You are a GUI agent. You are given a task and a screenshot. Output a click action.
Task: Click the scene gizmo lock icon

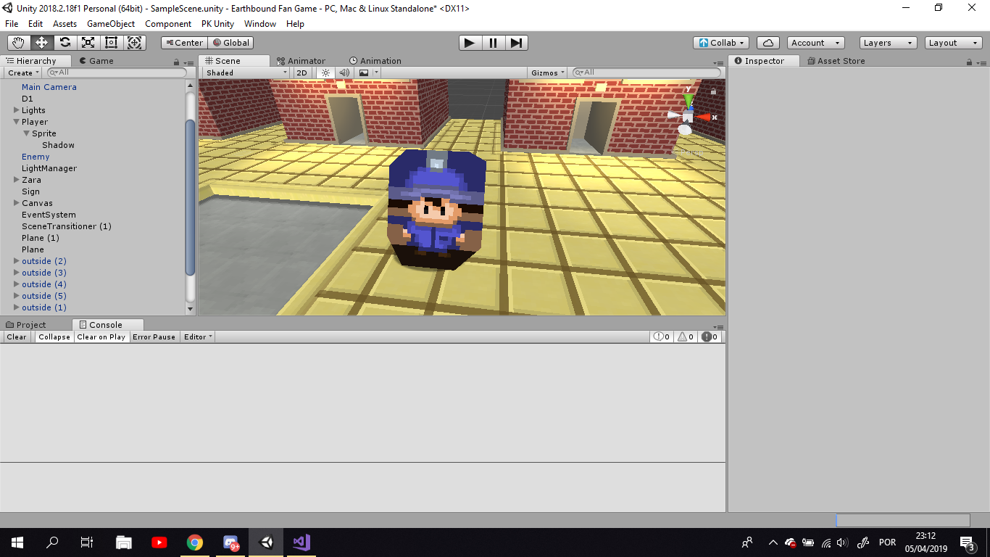[713, 91]
